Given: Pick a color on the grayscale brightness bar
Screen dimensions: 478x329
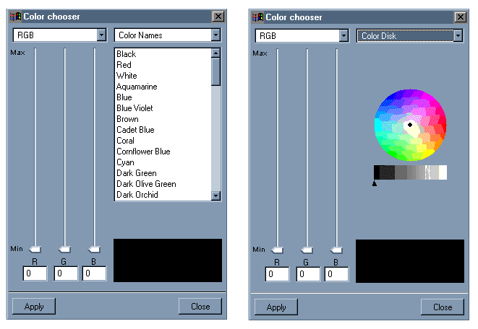Looking at the screenshot, I should click(410, 172).
